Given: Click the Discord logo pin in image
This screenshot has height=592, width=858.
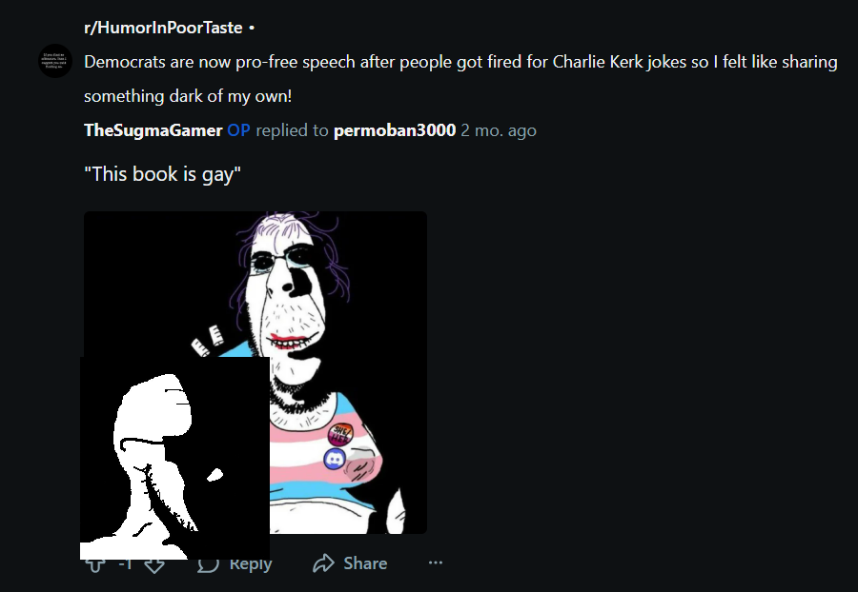Looking at the screenshot, I should point(335,459).
